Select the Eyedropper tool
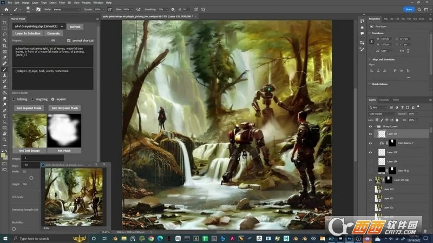The height and width of the screenshot is (243, 433). click(4, 58)
